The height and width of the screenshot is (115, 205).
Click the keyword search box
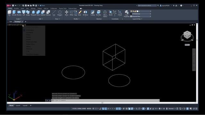tap(147, 5)
